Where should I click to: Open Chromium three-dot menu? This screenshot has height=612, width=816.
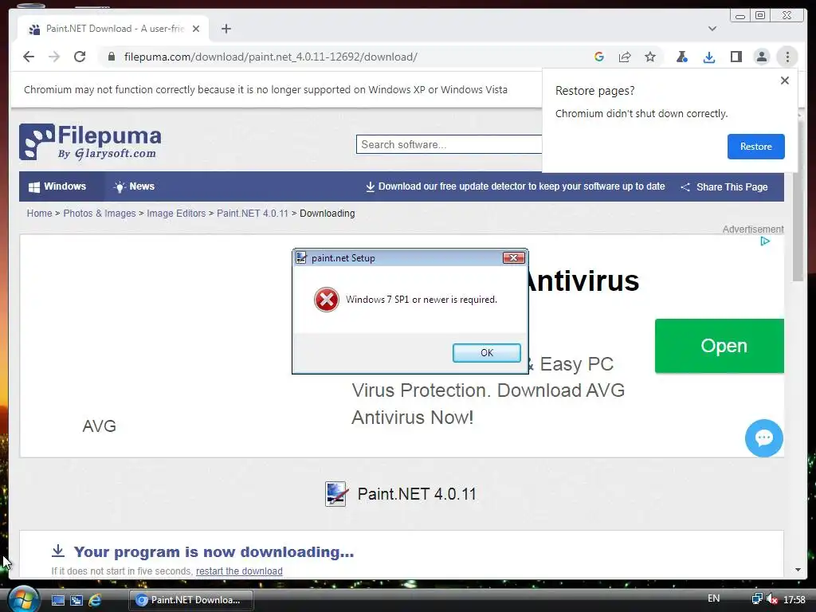(x=787, y=57)
